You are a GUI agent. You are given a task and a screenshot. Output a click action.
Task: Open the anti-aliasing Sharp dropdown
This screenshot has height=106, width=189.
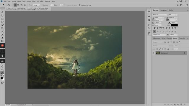tap(173, 35)
